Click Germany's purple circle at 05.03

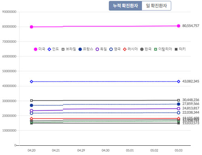(x=179, y=109)
